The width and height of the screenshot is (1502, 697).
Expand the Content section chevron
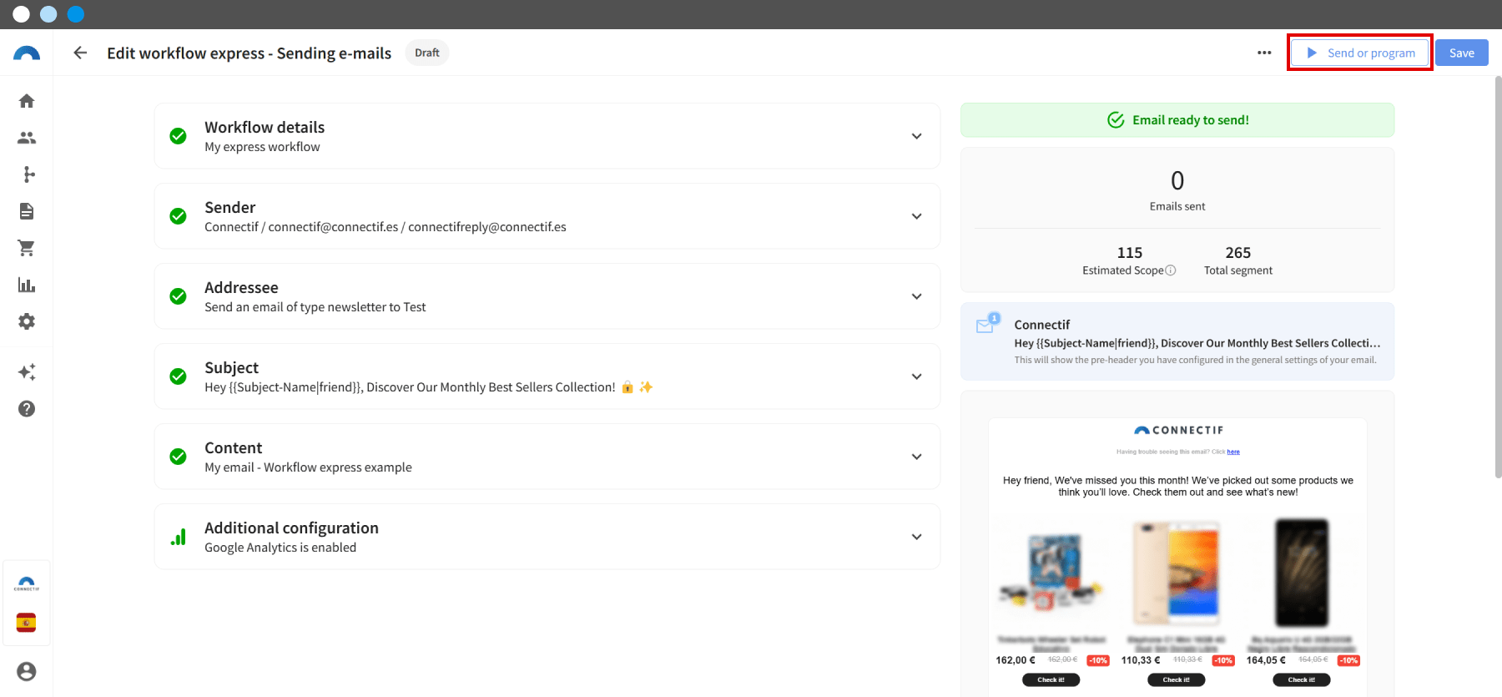click(x=916, y=457)
